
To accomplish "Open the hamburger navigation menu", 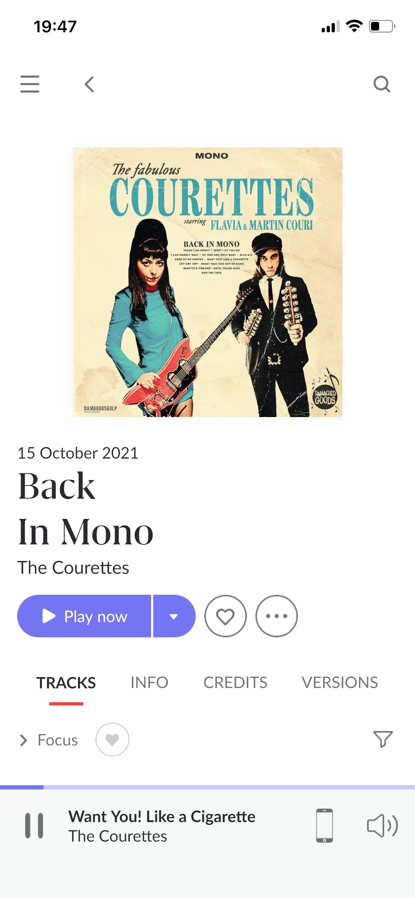I will 30,84.
